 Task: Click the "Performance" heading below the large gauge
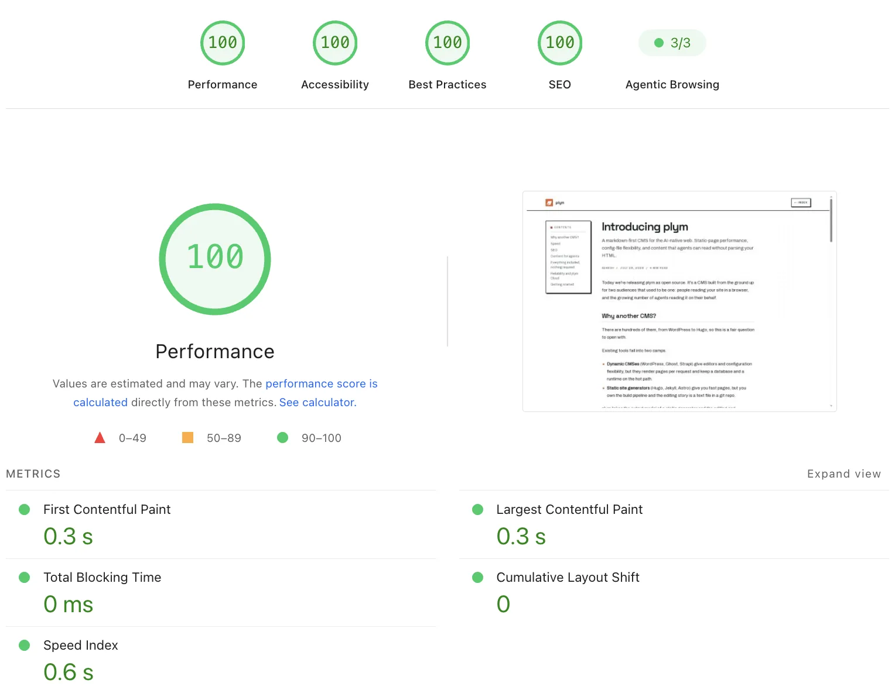click(x=215, y=351)
